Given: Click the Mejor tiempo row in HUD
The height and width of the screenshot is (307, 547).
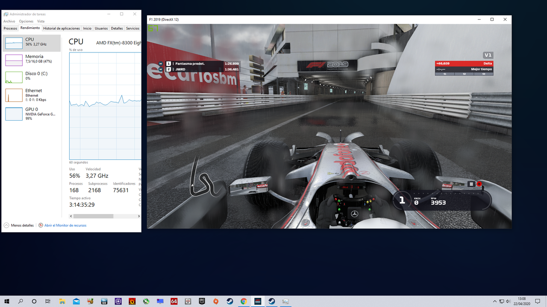Looking at the screenshot, I should 464,69.
